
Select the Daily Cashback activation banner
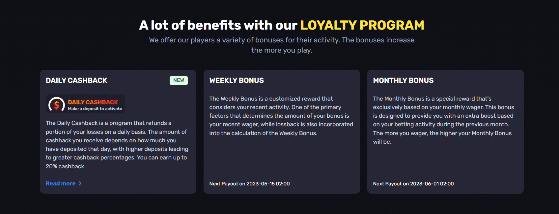[86, 104]
